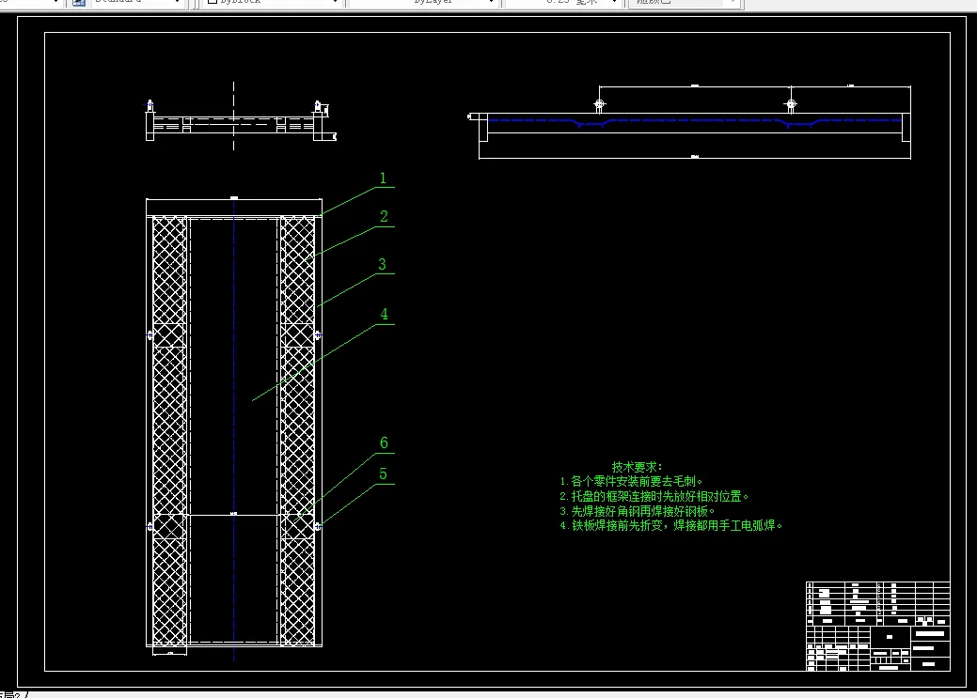Select the title block at drawing corner

click(x=878, y=627)
